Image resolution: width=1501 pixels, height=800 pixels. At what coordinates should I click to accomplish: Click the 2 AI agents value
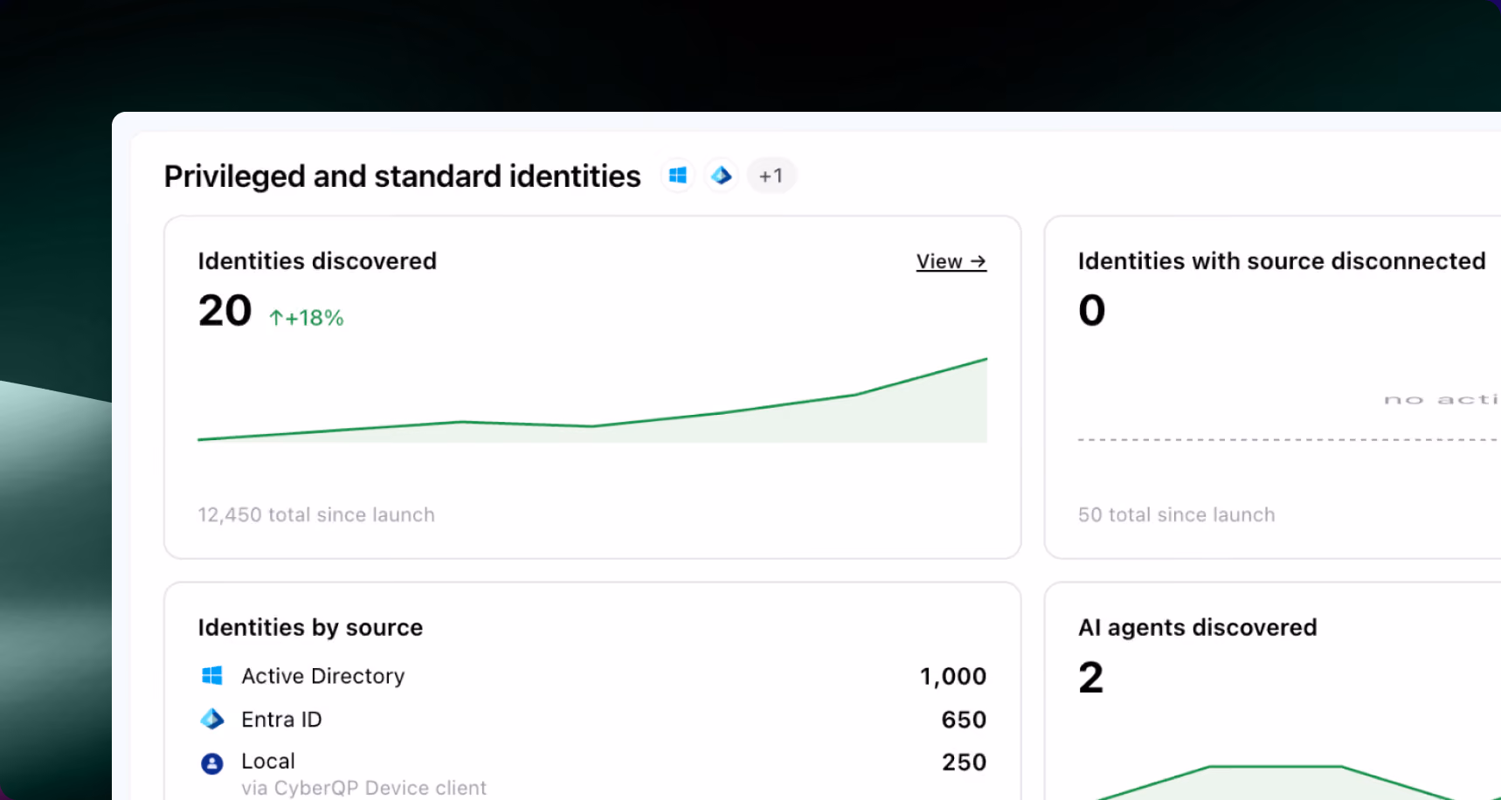pos(1091,678)
